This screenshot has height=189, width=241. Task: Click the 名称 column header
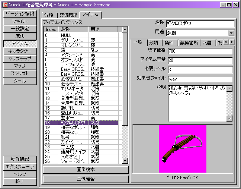click(73, 29)
